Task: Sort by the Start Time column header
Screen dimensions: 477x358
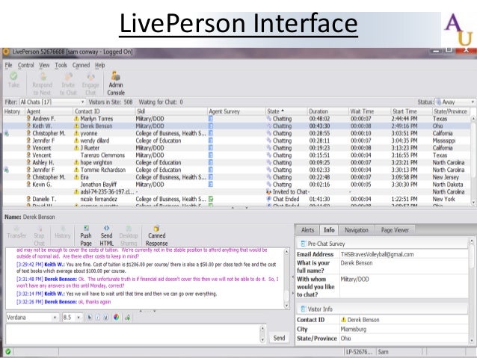Action: click(411, 111)
